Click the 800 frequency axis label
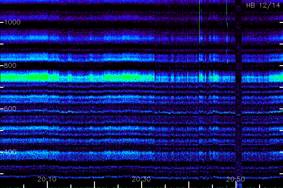Viewport: 283px width, 188px height. (10, 65)
